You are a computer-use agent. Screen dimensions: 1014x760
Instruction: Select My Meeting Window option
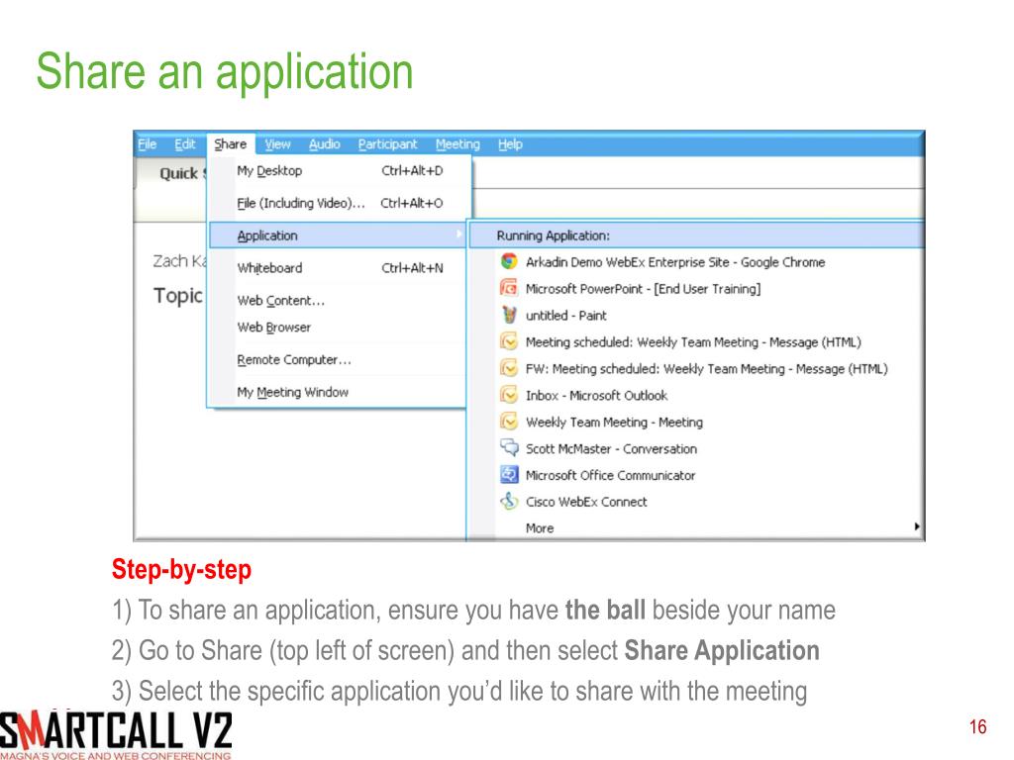point(340,392)
